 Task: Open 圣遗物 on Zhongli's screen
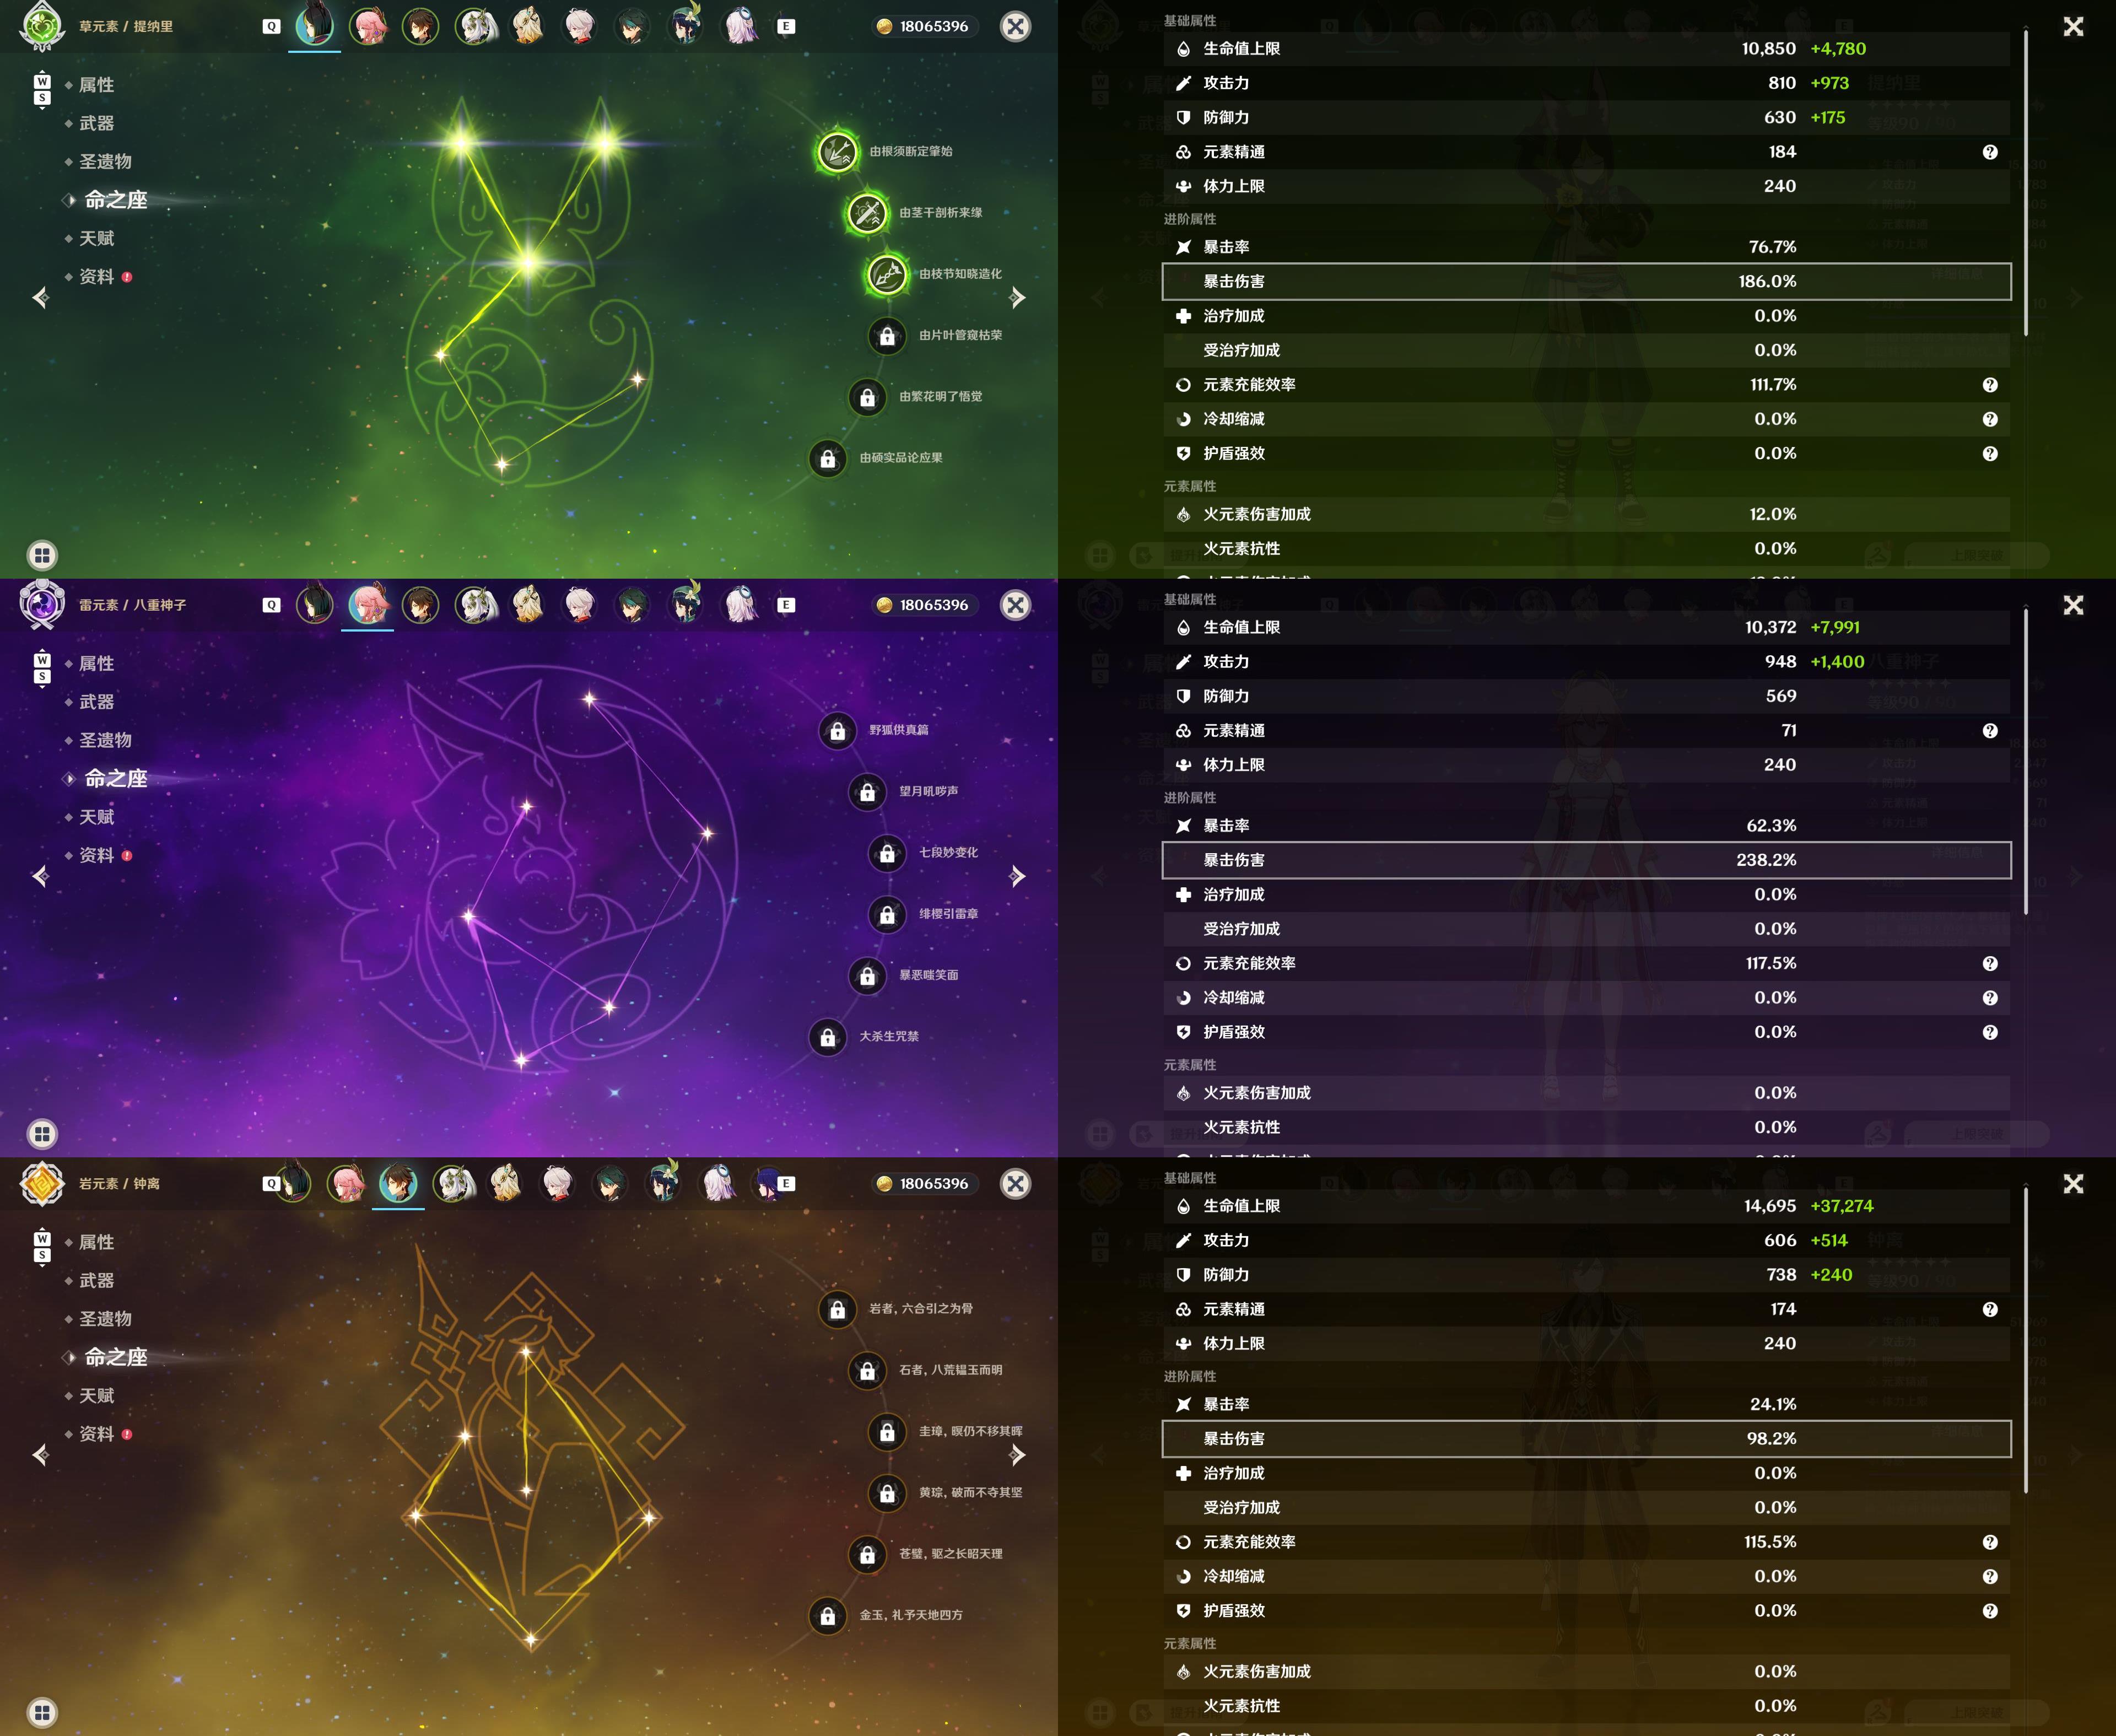click(105, 1319)
